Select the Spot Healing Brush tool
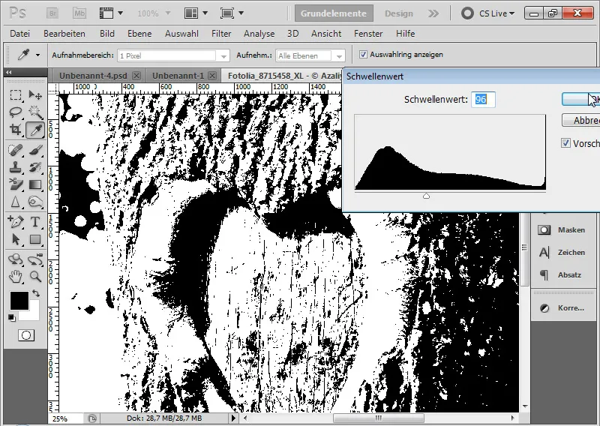 coord(15,150)
